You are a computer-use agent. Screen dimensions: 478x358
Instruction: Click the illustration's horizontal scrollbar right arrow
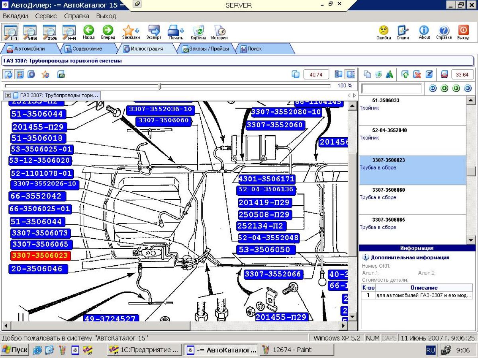point(344,325)
